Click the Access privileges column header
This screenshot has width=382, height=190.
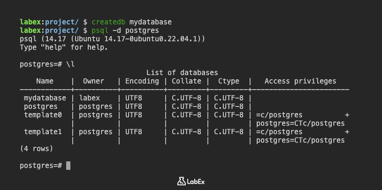click(x=300, y=81)
